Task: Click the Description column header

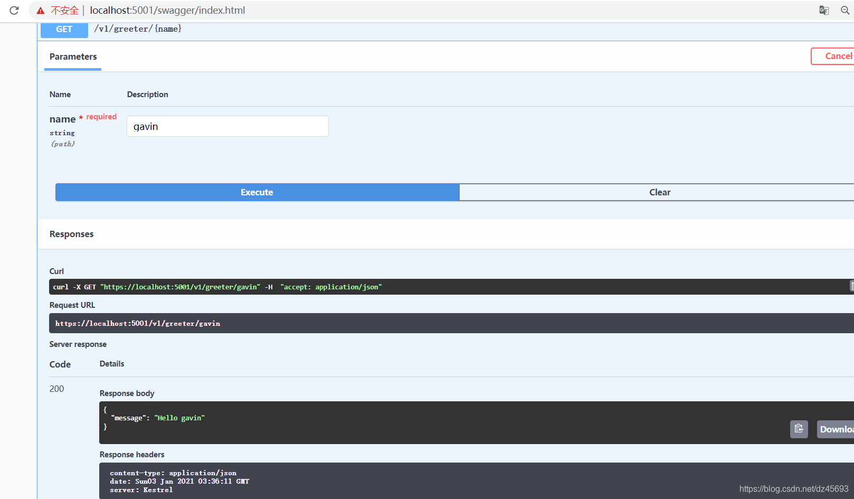Action: [x=147, y=95]
